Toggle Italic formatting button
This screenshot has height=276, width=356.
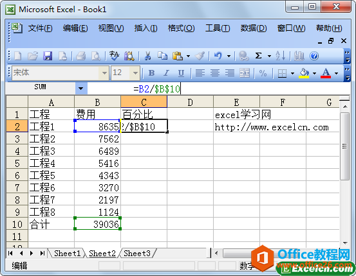(166, 73)
